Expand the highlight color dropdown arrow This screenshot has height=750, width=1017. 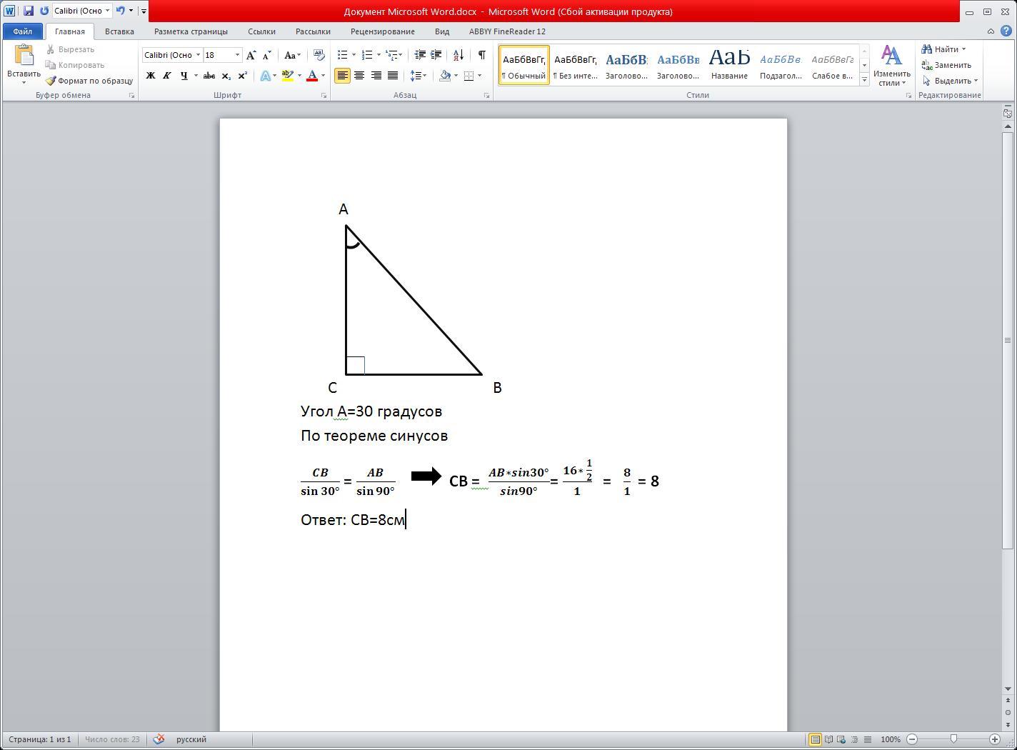click(299, 76)
